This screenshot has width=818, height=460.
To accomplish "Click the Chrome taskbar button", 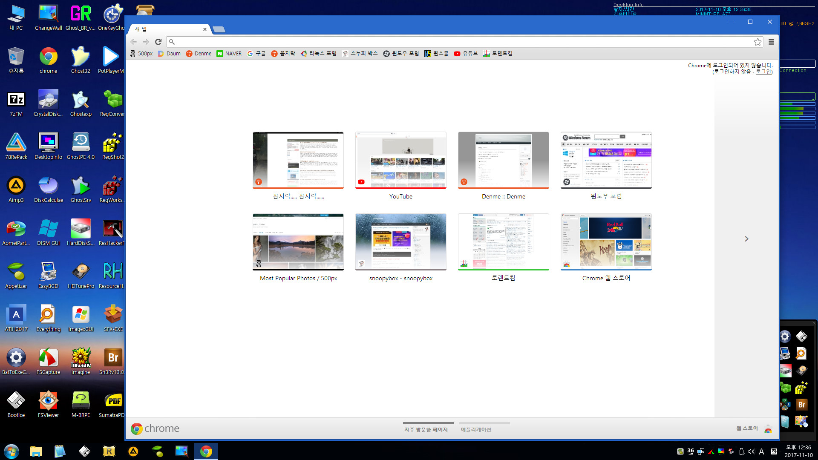I will 206,451.
